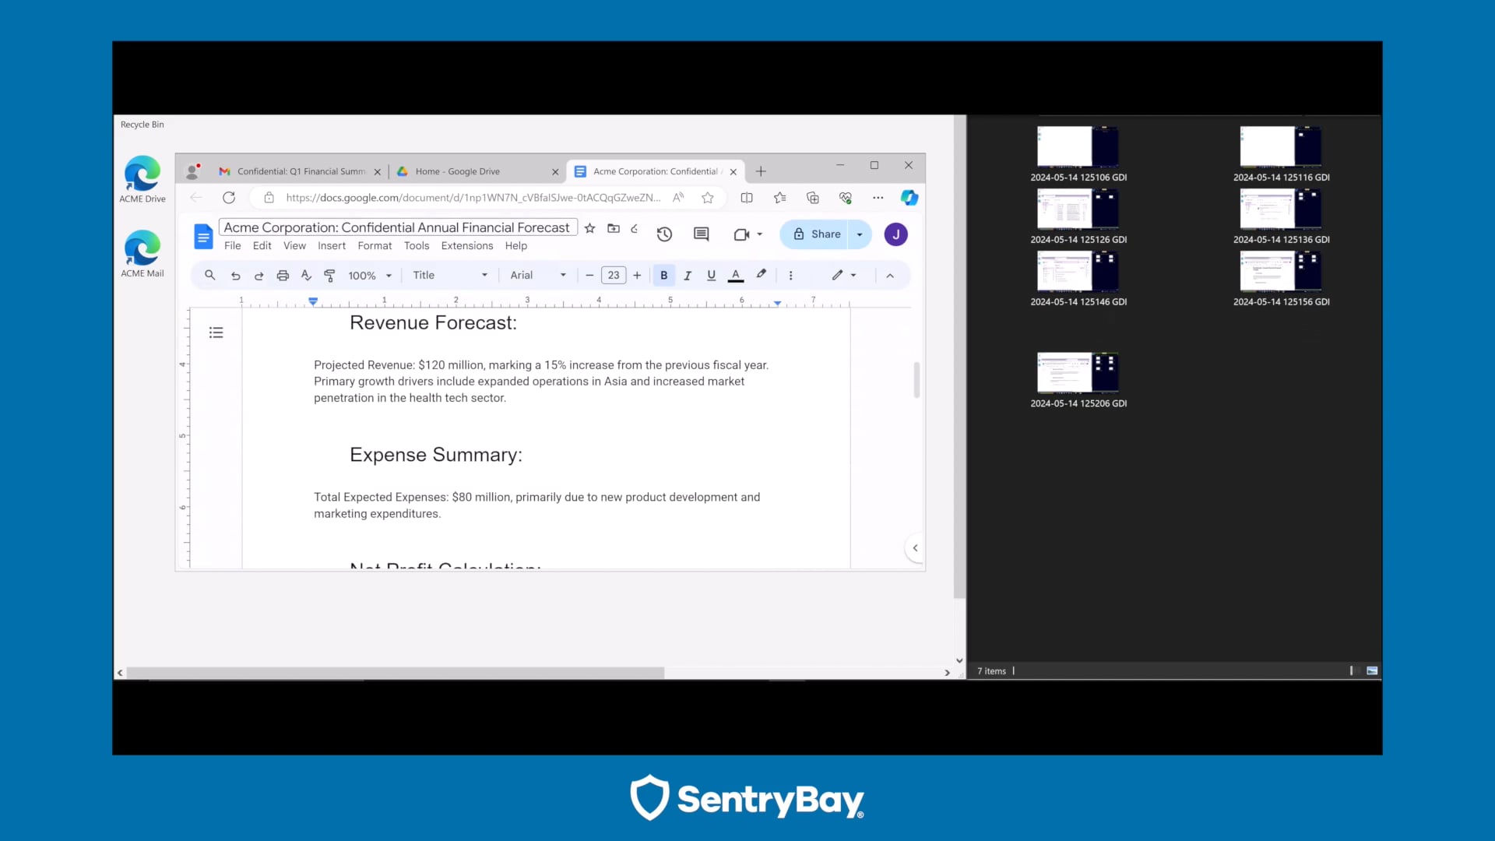This screenshot has height=841, width=1495.
Task: Click the print icon in toolbar
Action: point(283,276)
